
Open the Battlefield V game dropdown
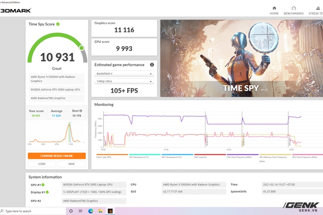point(124,74)
